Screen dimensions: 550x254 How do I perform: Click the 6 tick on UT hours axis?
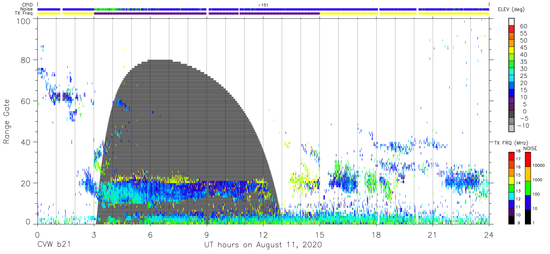click(x=150, y=235)
